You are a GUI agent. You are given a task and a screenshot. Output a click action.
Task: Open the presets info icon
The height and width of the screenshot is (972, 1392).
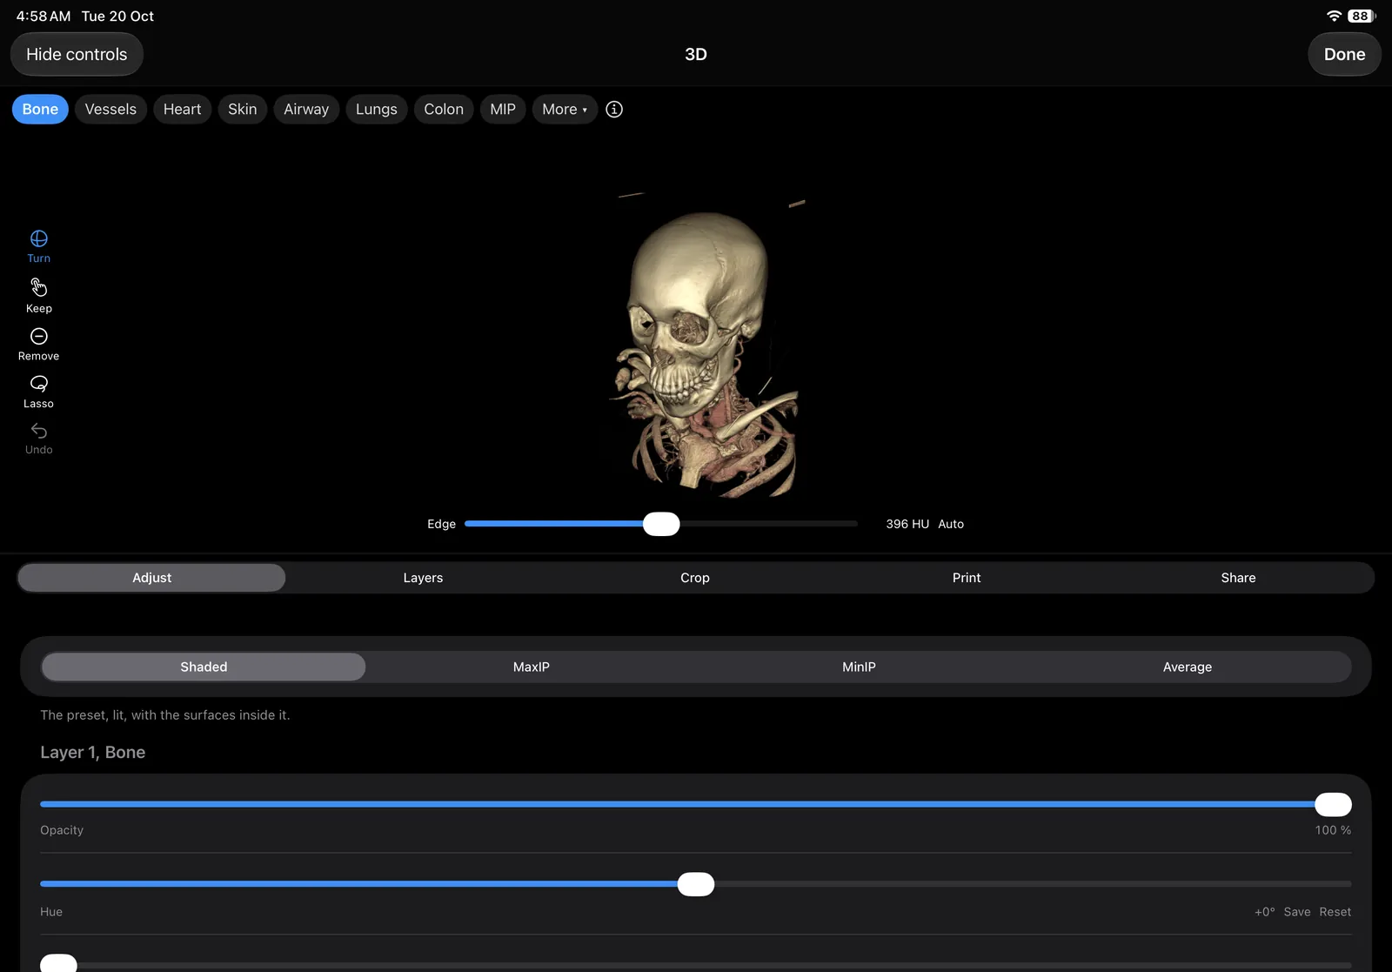click(x=614, y=109)
